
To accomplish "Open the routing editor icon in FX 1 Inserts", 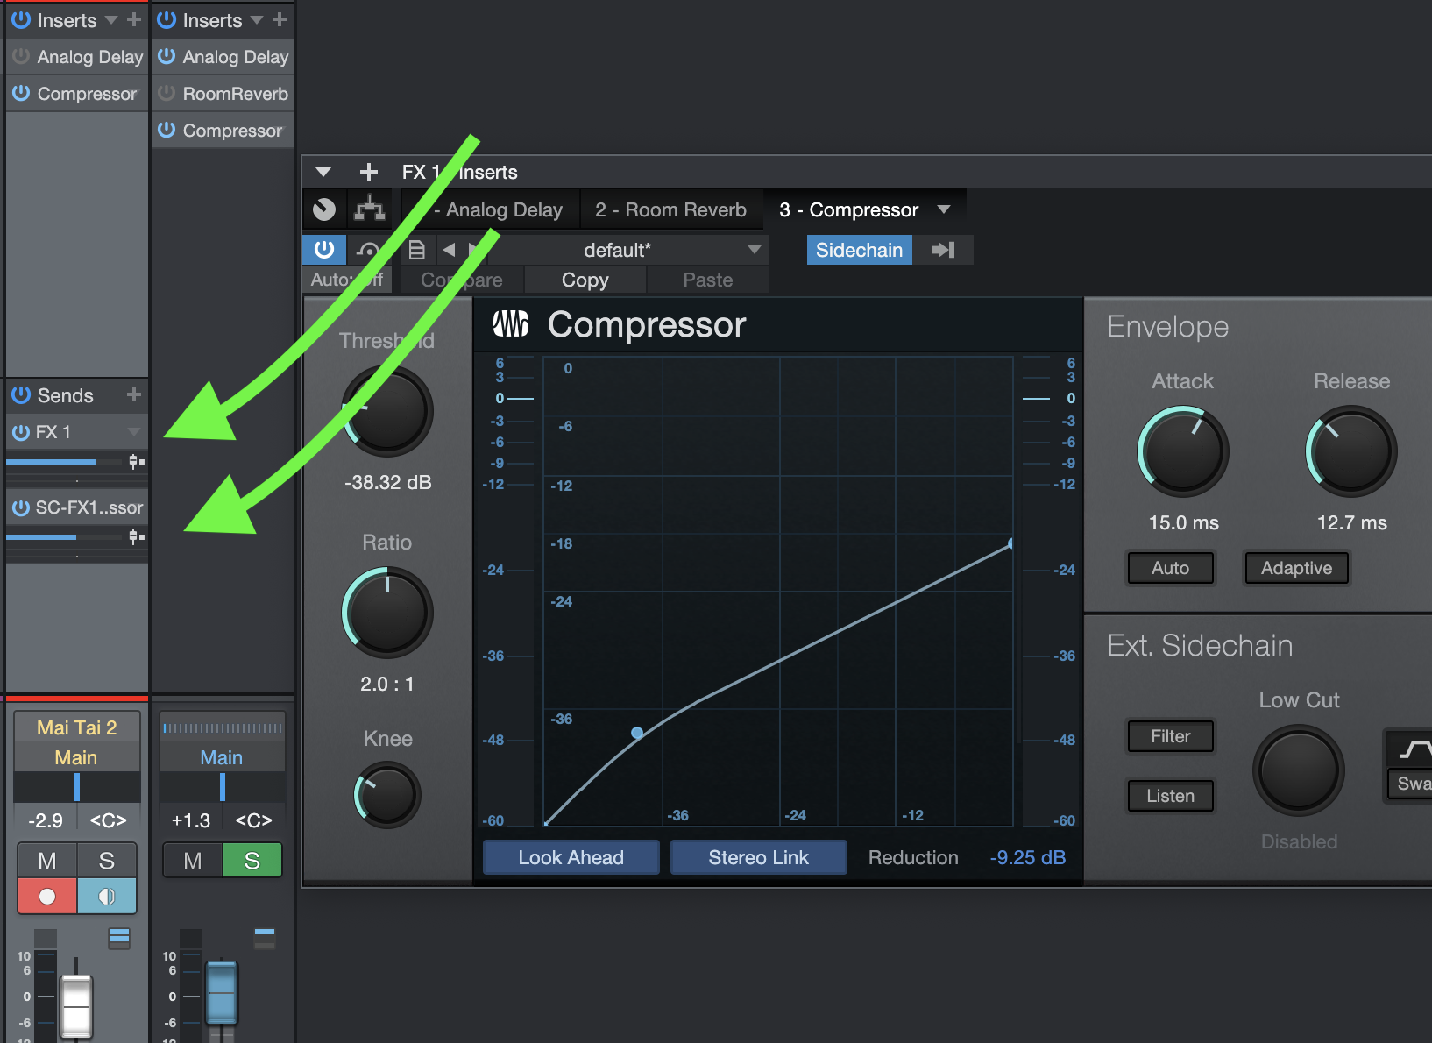I will pos(369,209).
